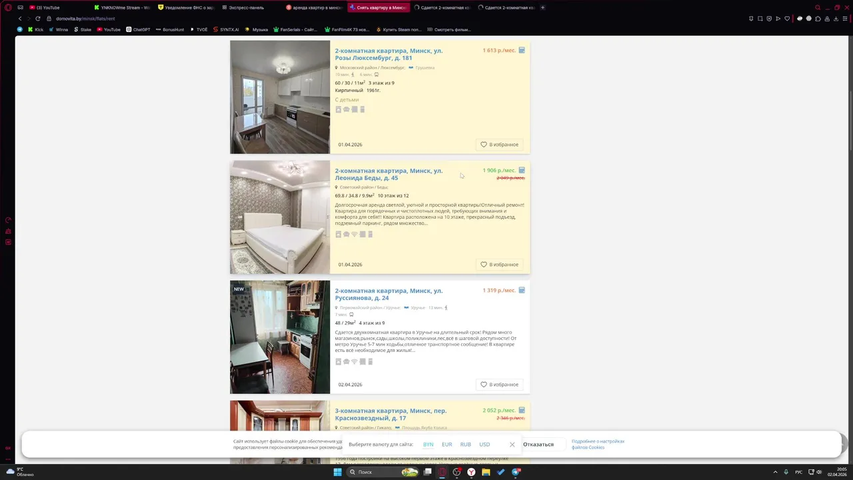This screenshot has width=853, height=480.
Task: Open listing пер. Краснозвездный, д. 17
Action: point(391,414)
